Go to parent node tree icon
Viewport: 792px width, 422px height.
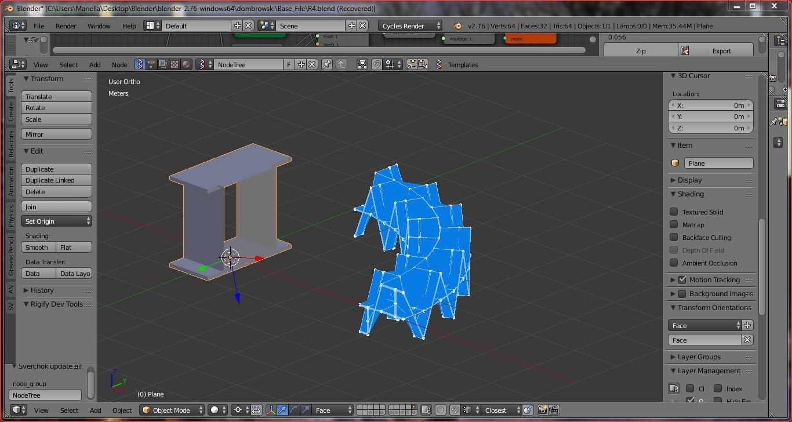tap(341, 64)
